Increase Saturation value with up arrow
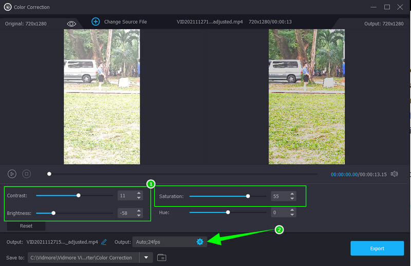Screen dimensions: 411x266 [x=292, y=194]
